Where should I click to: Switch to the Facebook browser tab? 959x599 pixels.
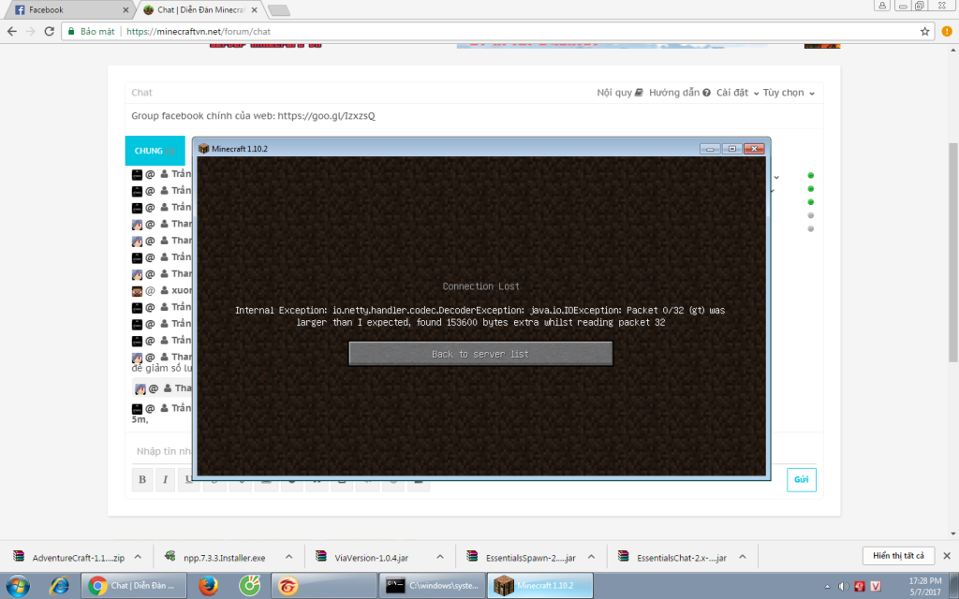tap(70, 9)
